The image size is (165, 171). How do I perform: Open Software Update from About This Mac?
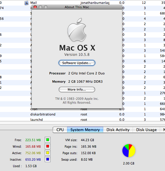click(x=77, y=63)
